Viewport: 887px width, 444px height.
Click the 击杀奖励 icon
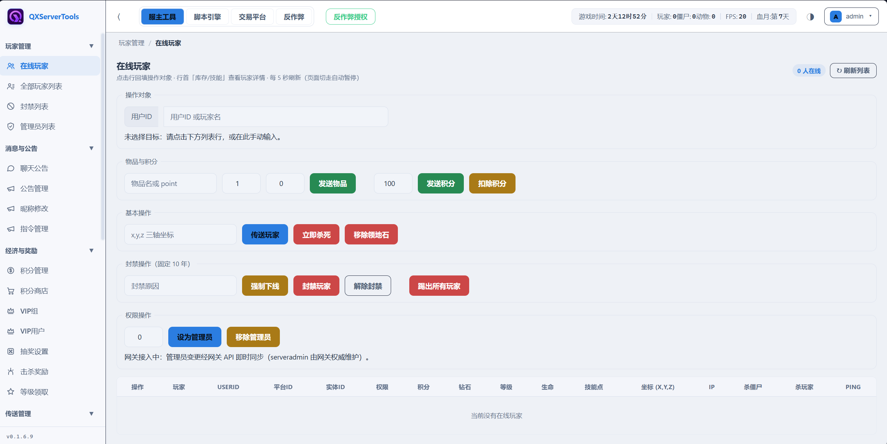tap(11, 372)
